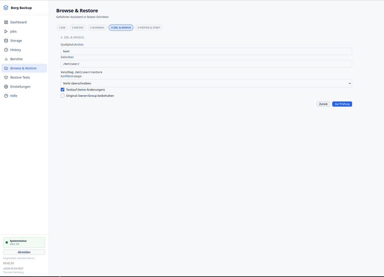Open Storage in the sidebar
This screenshot has height=277, width=384.
(x=24, y=41)
